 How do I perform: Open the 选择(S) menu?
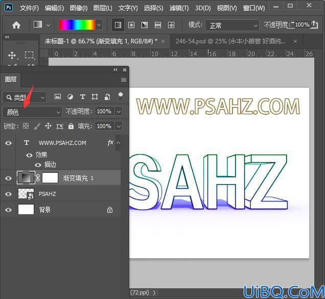click(x=153, y=8)
